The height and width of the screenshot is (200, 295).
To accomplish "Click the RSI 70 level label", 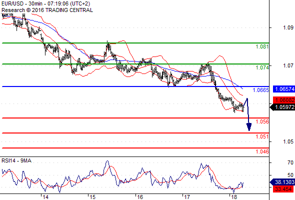I will click(290, 162).
